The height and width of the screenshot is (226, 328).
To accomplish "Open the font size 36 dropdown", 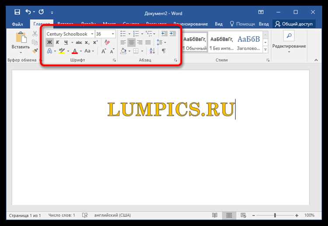I will pos(113,34).
